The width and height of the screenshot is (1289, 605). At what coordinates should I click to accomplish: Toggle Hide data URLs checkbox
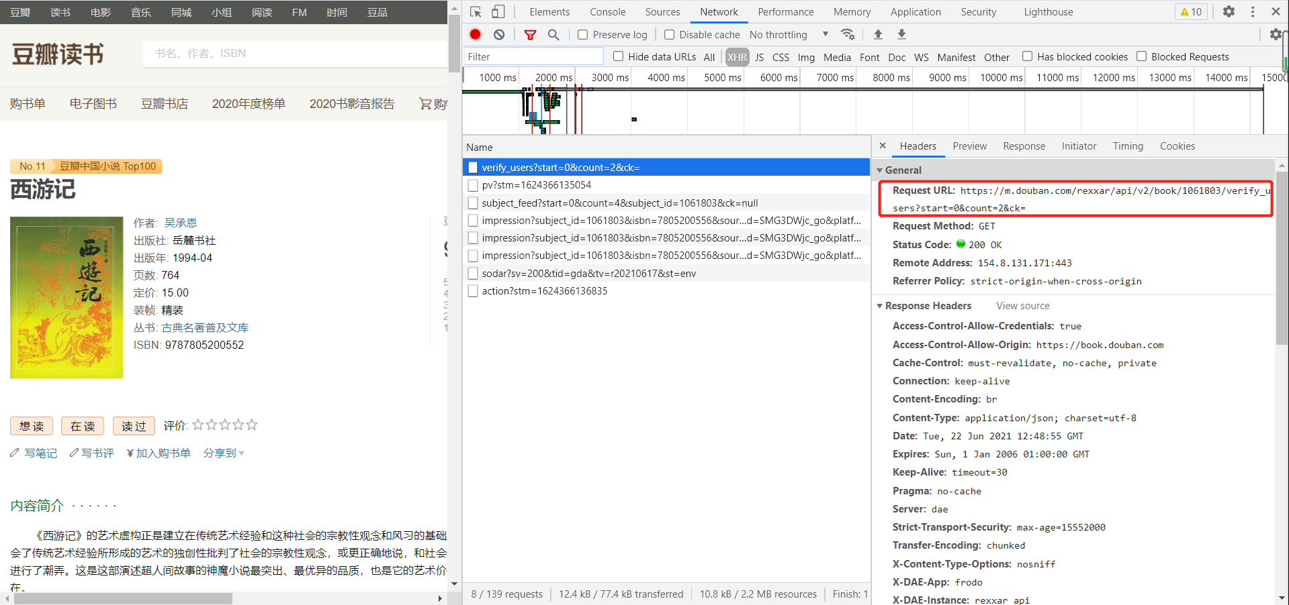click(x=619, y=56)
